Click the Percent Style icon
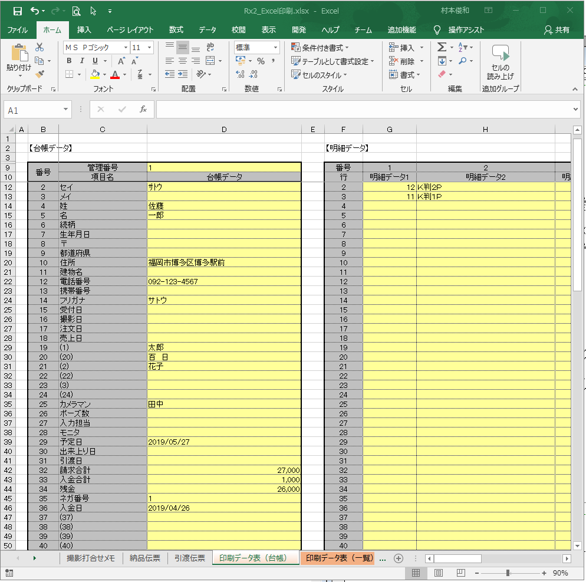This screenshot has height=582, width=586. [260, 60]
